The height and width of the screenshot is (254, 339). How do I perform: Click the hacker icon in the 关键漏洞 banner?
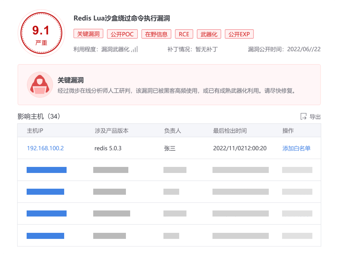[x=40, y=85]
